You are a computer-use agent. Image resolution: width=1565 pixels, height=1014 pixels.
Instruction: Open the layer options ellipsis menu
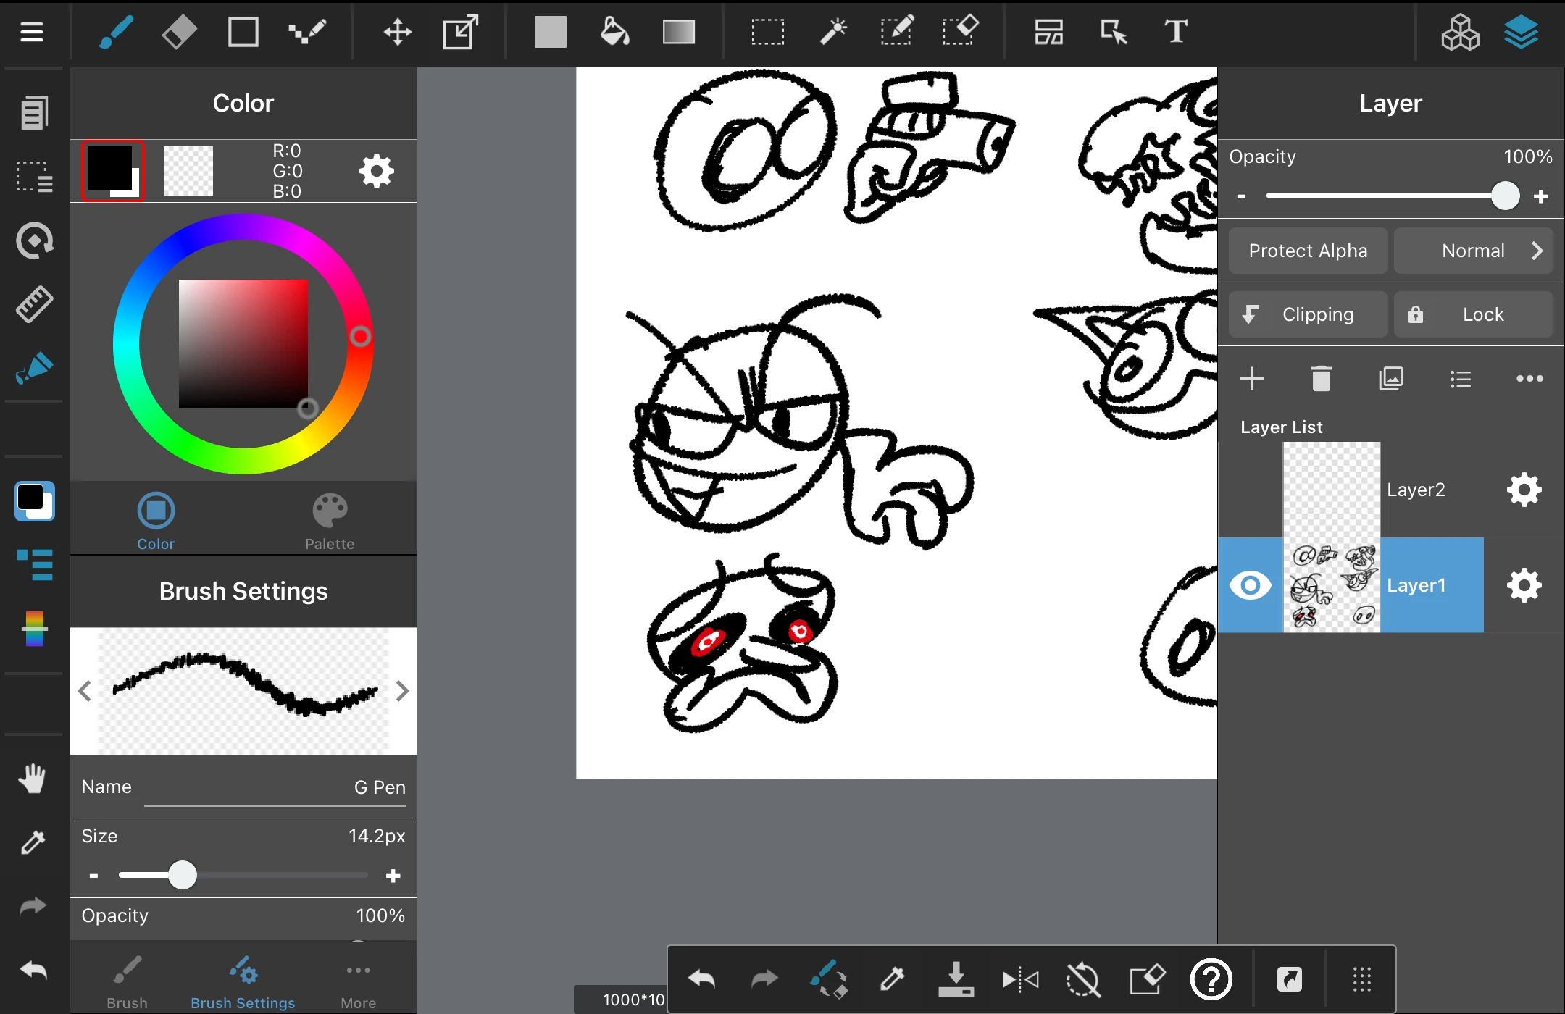click(1529, 378)
